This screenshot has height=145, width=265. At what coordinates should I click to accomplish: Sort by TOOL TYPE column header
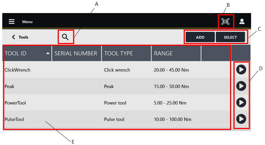[119, 53]
